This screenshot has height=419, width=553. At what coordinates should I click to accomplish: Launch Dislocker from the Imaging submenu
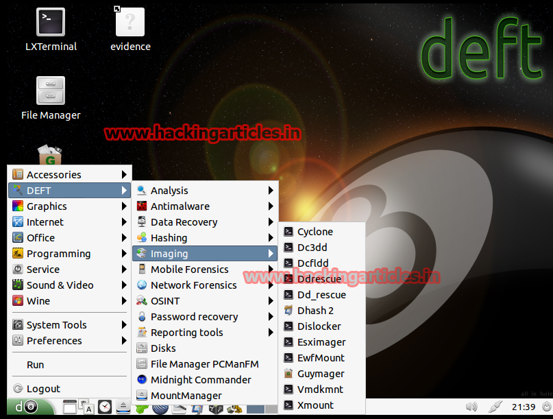[321, 326]
